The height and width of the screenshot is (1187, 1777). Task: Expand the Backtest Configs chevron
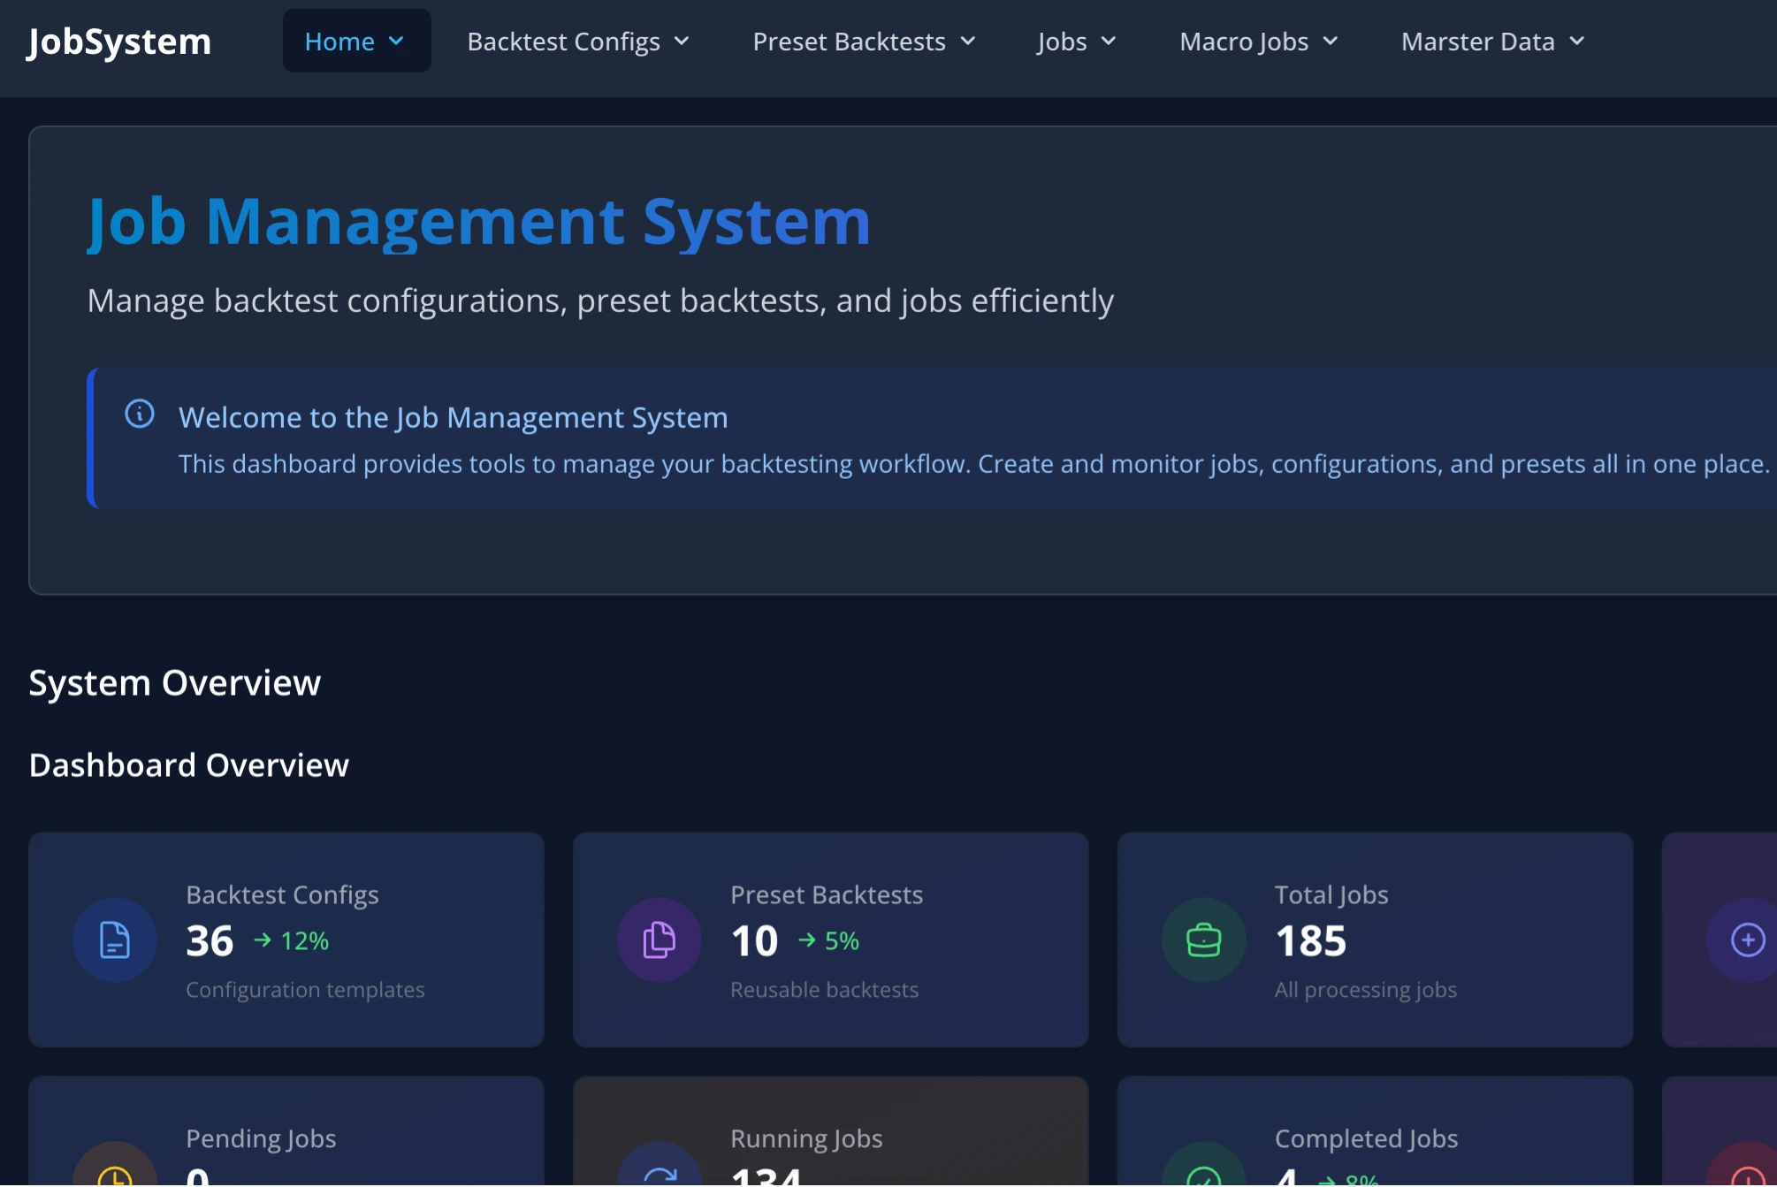[682, 42]
